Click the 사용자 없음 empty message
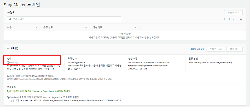Viewport: 250px width, 107px height. coord(125,34)
